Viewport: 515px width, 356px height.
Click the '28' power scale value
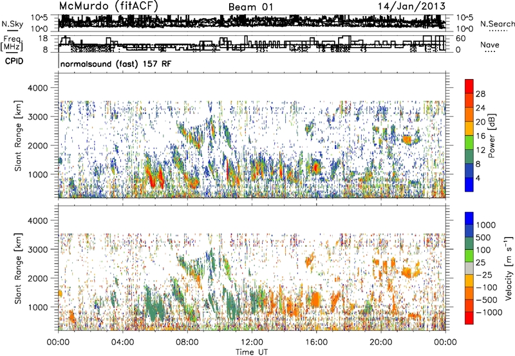[x=480, y=94]
